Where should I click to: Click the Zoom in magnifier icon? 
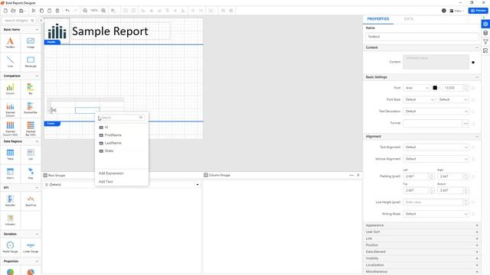point(103,11)
